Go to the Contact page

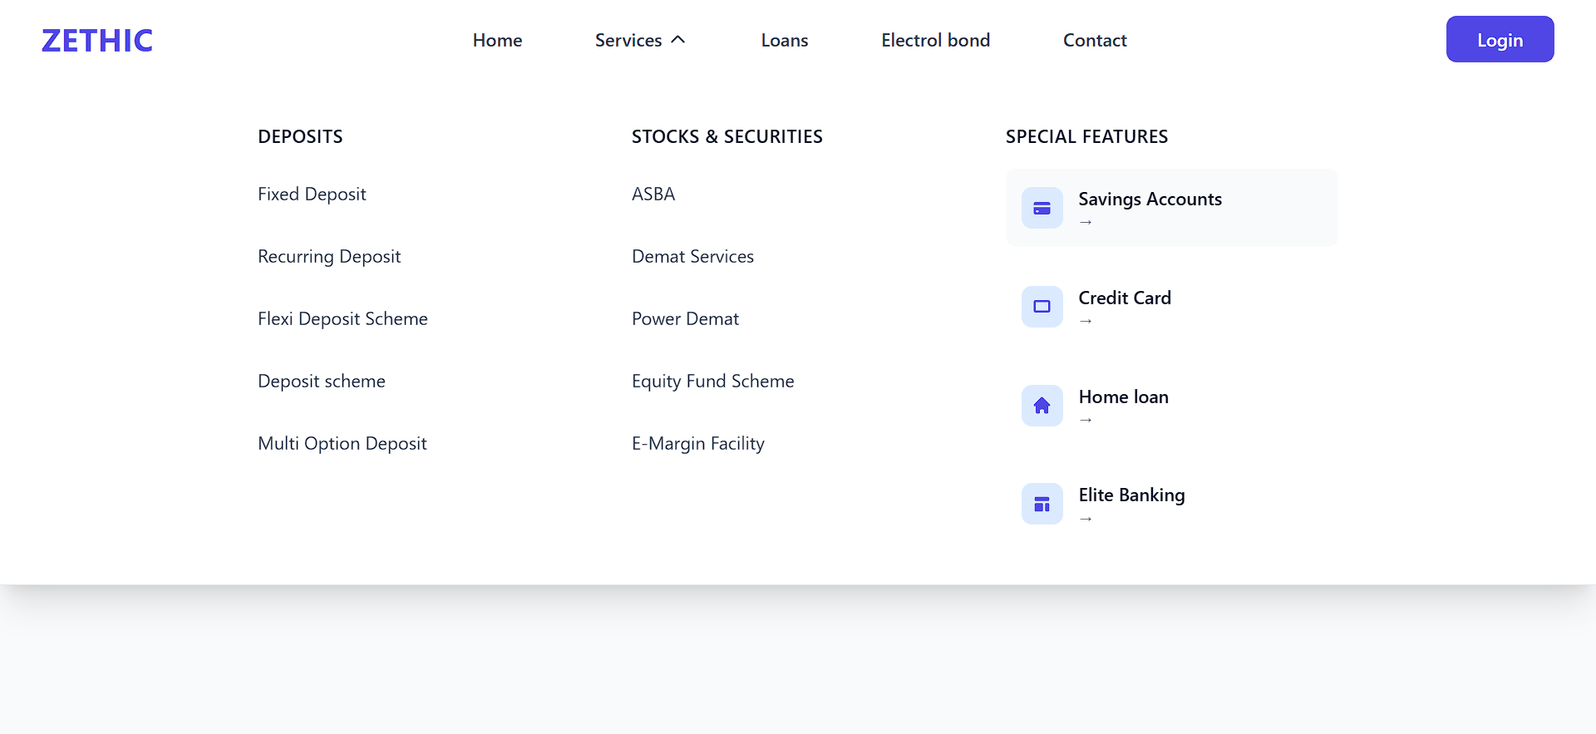coord(1095,40)
